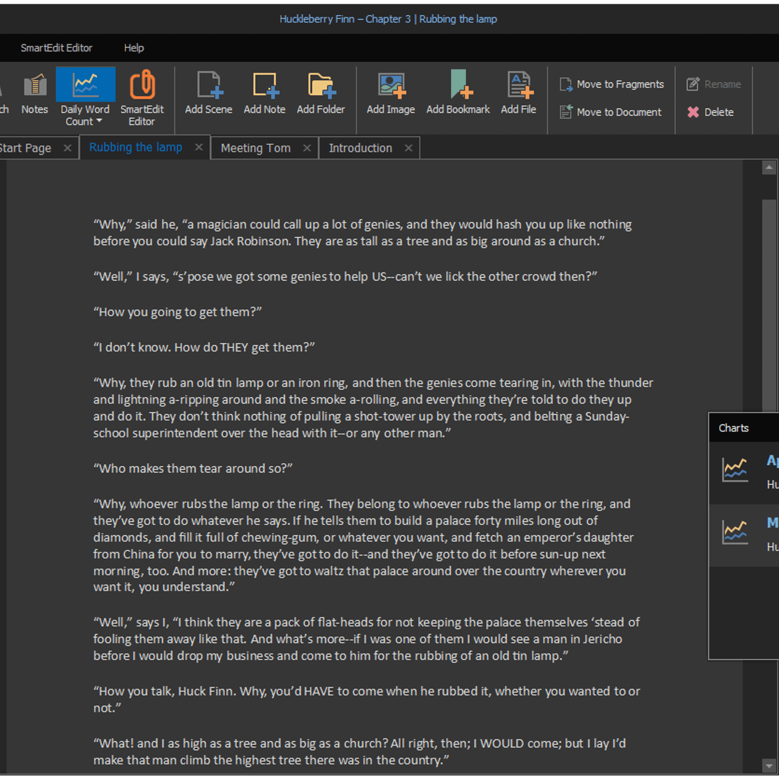
Task: Click the paragraph starting "How you going to get them?"
Action: 178,312
